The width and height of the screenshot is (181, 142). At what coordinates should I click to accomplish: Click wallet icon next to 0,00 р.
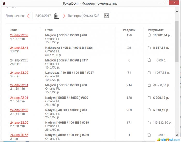coord(149,60)
